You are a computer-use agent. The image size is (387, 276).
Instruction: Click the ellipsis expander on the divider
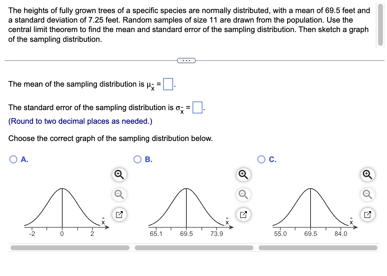(x=186, y=60)
